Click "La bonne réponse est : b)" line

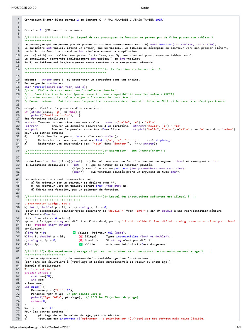86,258
